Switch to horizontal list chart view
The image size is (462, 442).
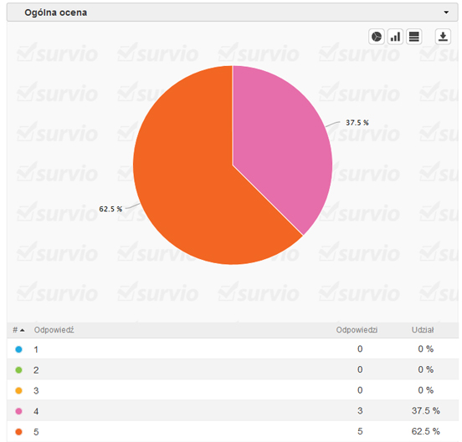[414, 37]
